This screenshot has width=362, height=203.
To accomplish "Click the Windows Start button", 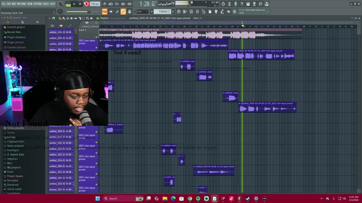I will (98, 198).
